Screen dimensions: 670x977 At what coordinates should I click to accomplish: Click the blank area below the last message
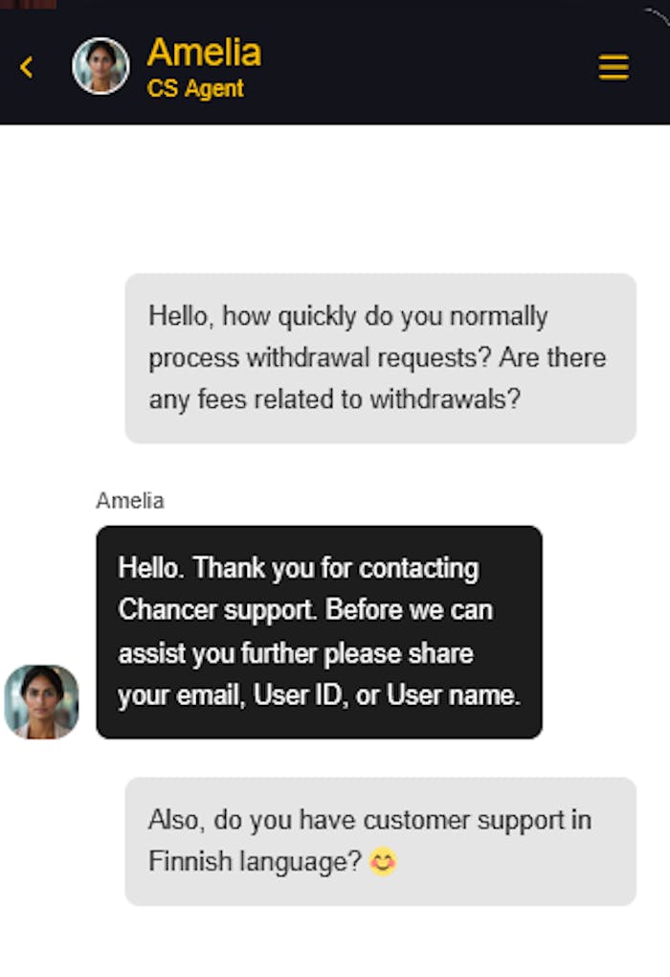click(x=335, y=943)
